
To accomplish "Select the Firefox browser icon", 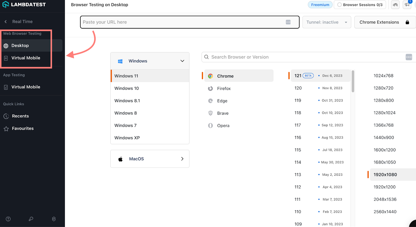I will (x=210, y=89).
